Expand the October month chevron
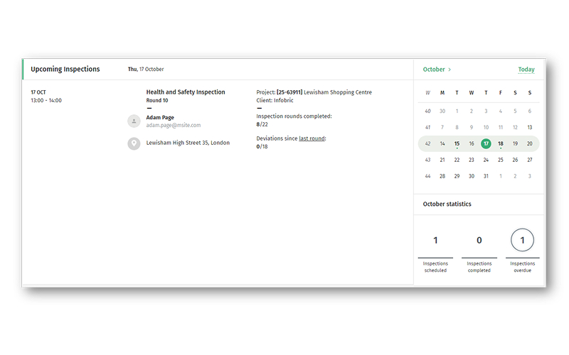 pos(450,69)
